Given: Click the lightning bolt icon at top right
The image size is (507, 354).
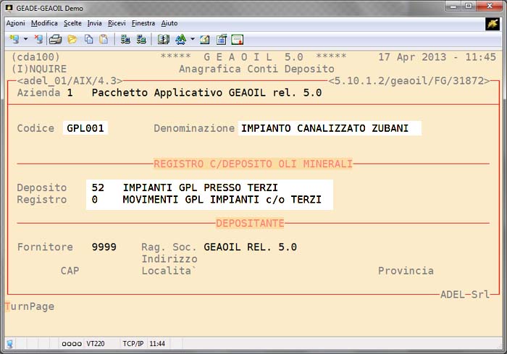Looking at the screenshot, I should pyautogui.click(x=493, y=24).
